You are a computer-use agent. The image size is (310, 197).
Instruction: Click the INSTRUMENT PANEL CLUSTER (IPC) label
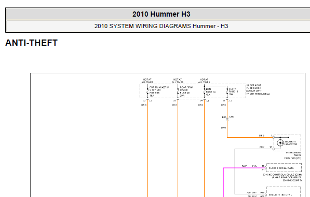292,155
